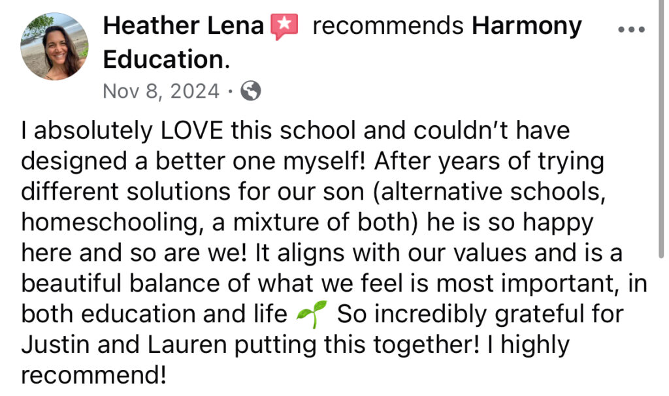The height and width of the screenshot is (396, 669).
Task: Open the three-dot post options menu
Action: (x=630, y=30)
